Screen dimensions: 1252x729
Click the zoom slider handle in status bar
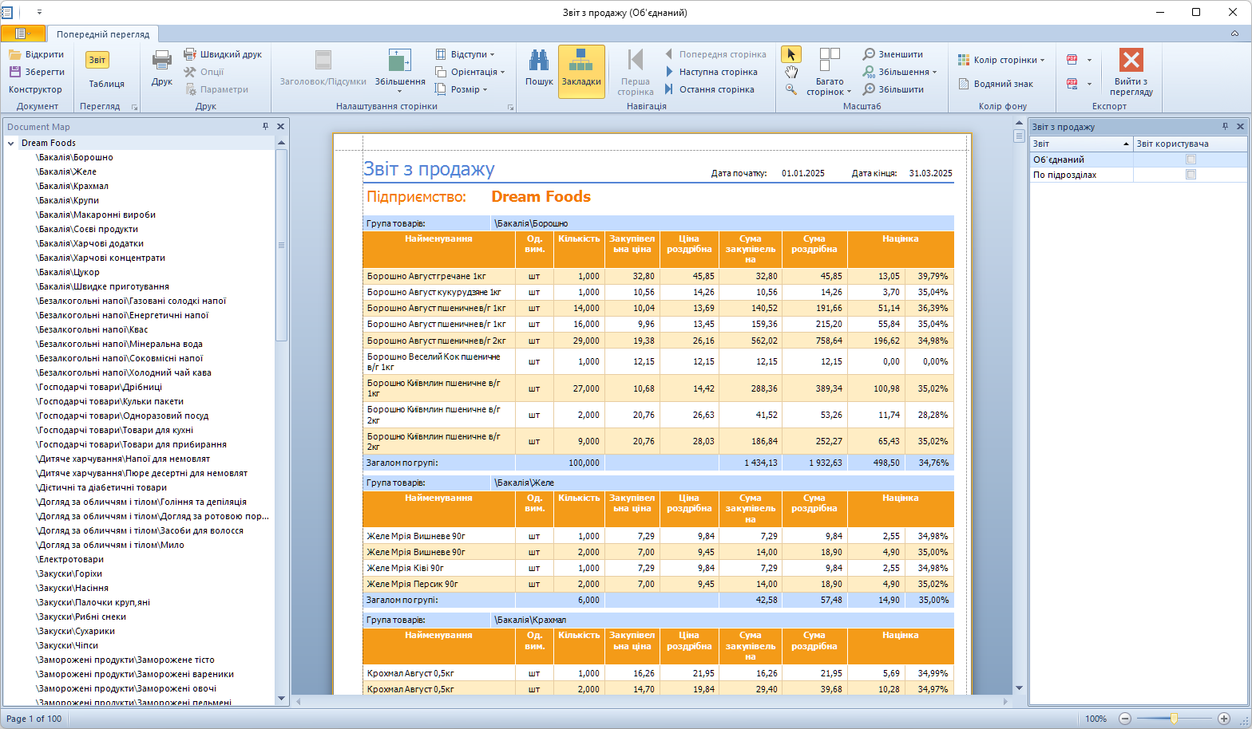click(1174, 719)
